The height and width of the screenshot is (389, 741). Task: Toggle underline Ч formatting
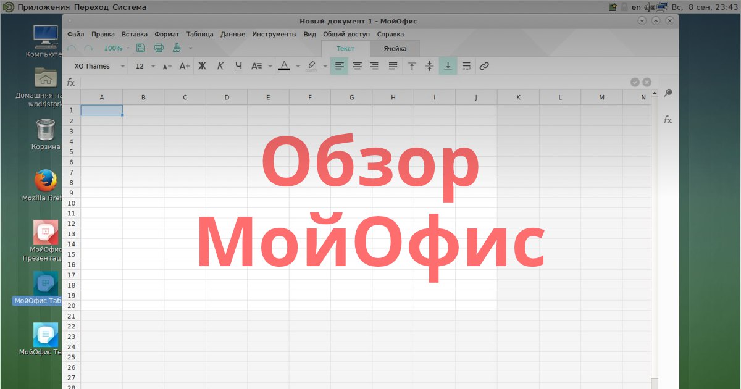click(238, 66)
